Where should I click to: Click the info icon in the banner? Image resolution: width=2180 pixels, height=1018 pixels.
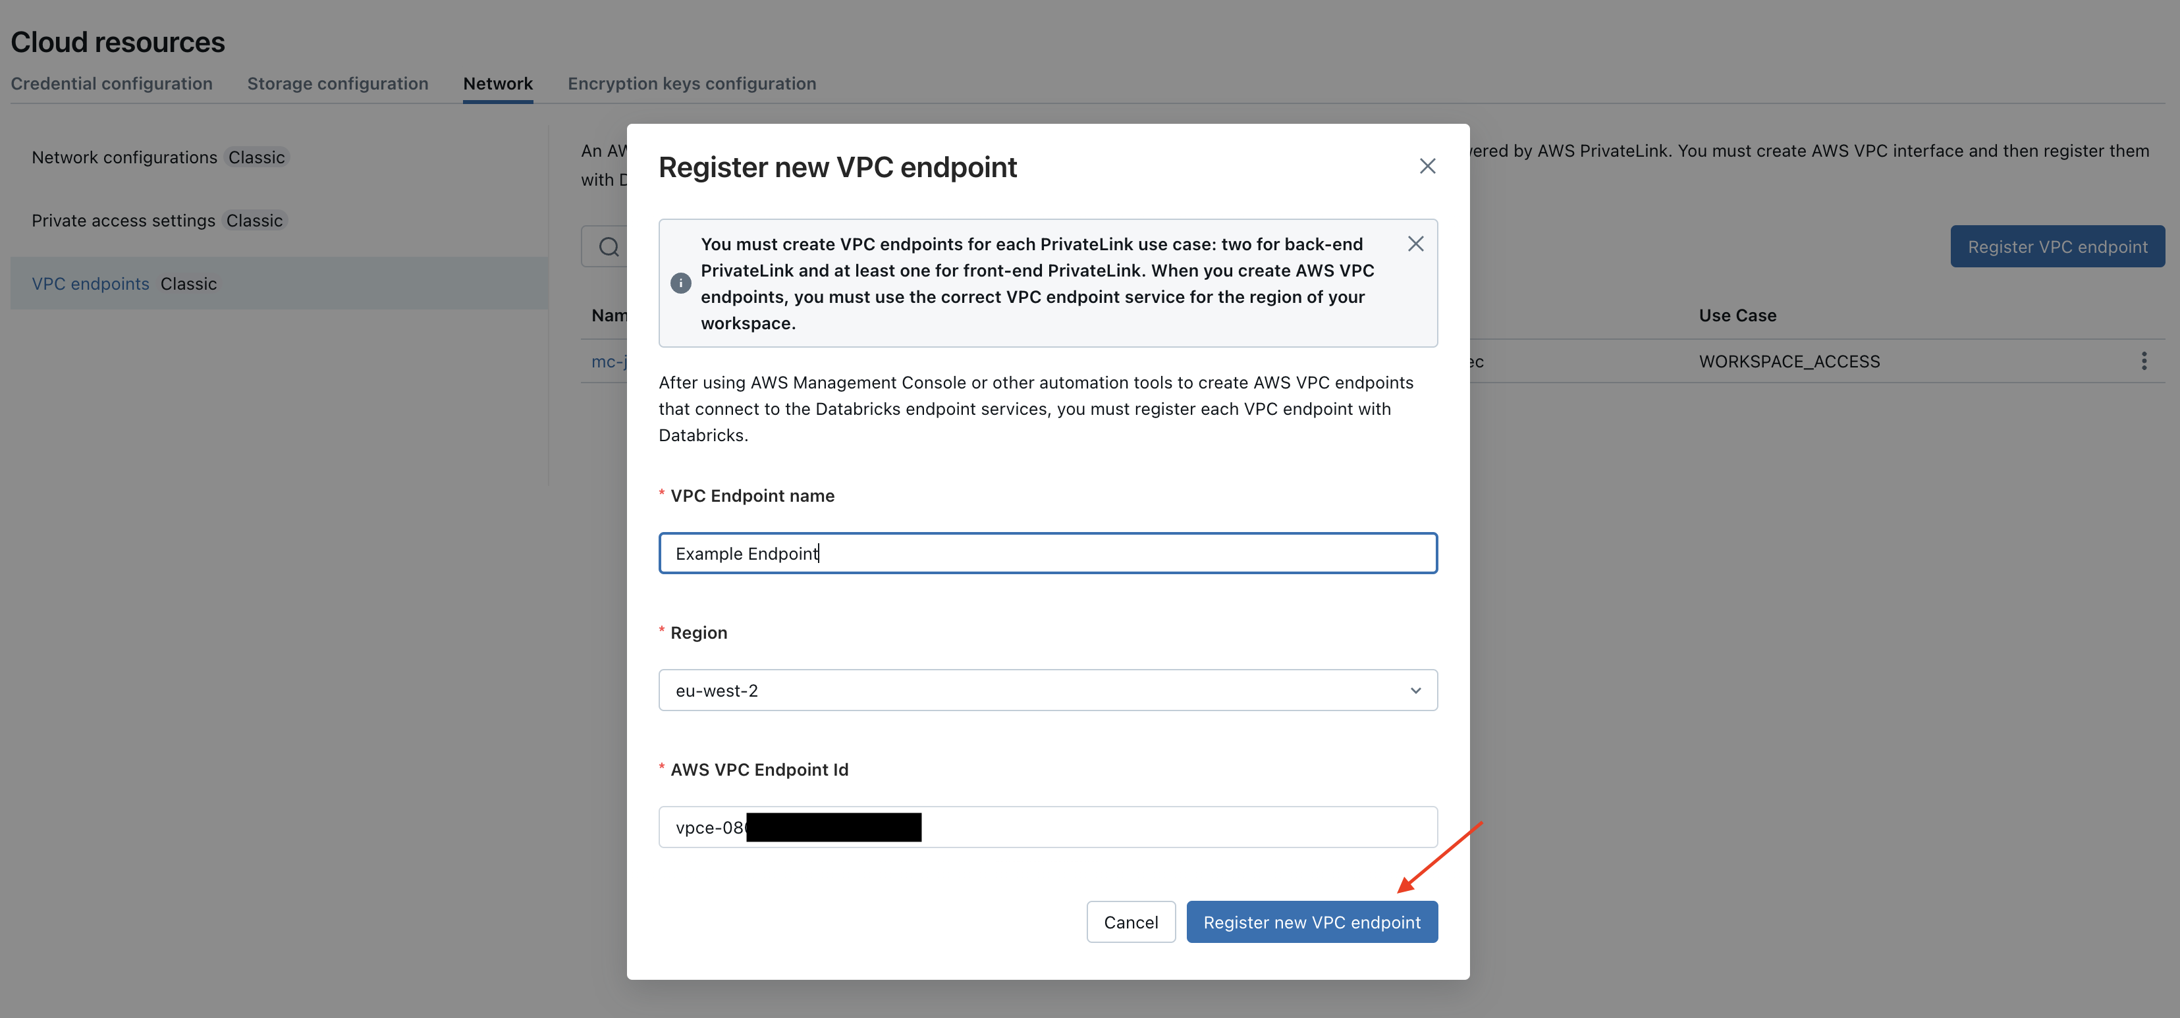(x=680, y=284)
